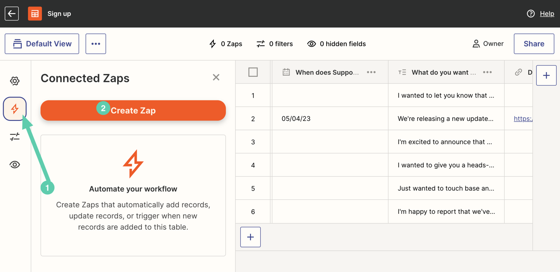The width and height of the screenshot is (560, 272).
Task: Click the back arrow icon
Action: click(x=12, y=13)
